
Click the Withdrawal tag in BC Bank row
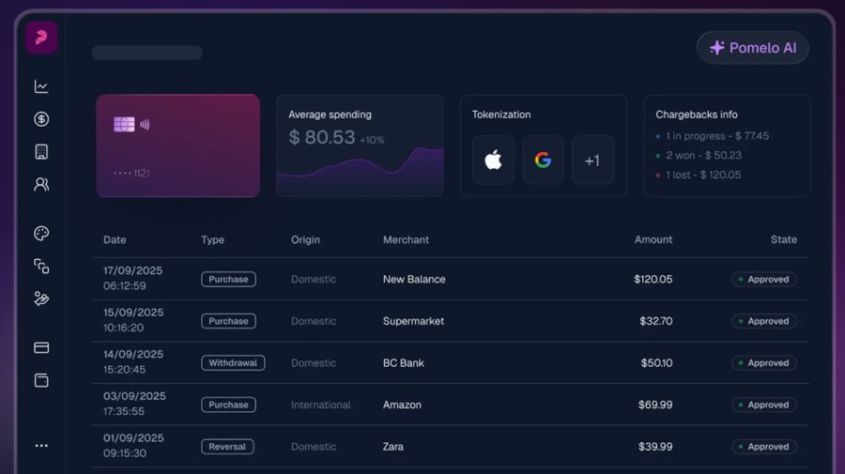[x=233, y=363]
